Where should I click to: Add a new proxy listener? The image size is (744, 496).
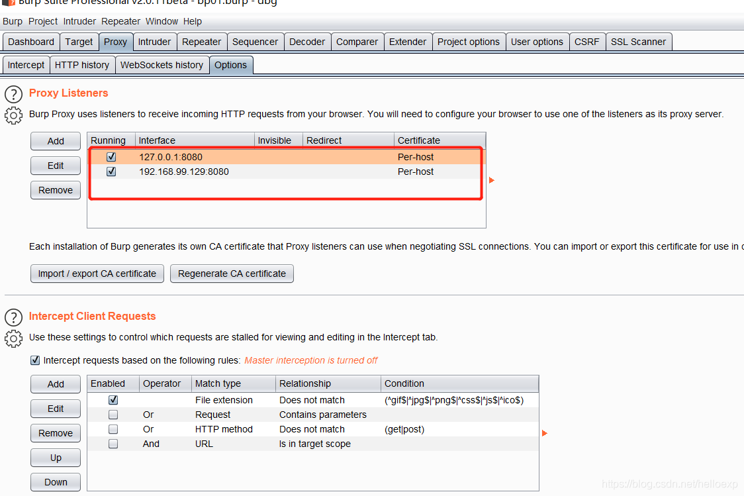[x=56, y=141]
